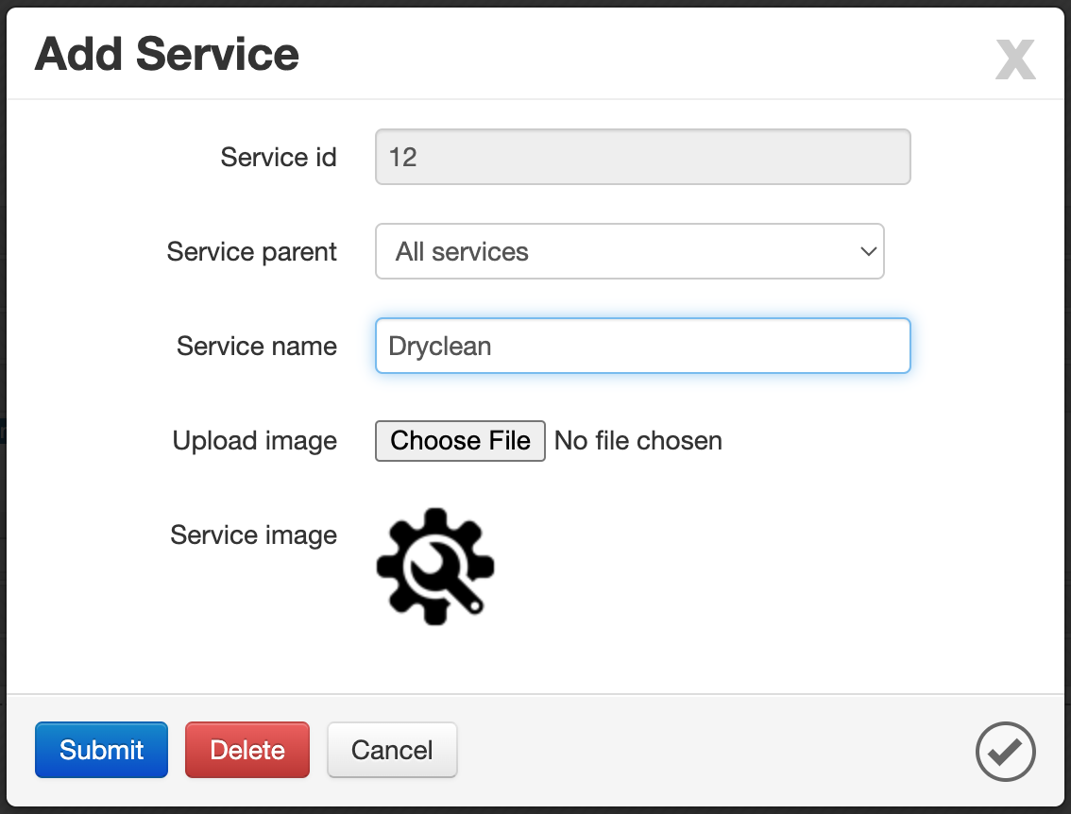Viewport: 1071px width, 814px height.
Task: Click the Service id label
Action: click(279, 157)
